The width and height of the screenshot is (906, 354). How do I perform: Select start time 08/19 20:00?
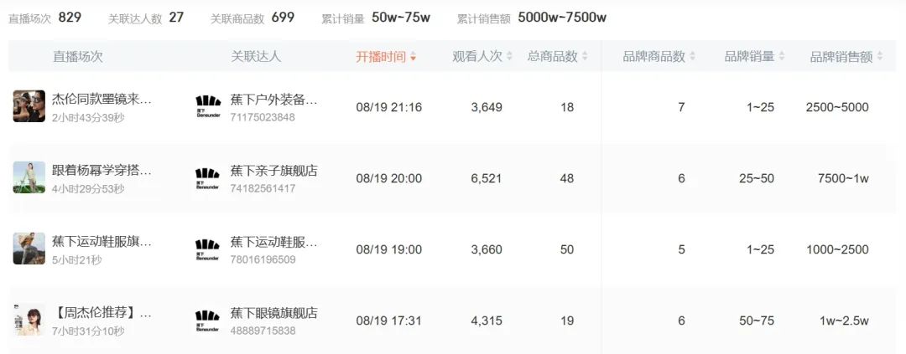pos(389,179)
